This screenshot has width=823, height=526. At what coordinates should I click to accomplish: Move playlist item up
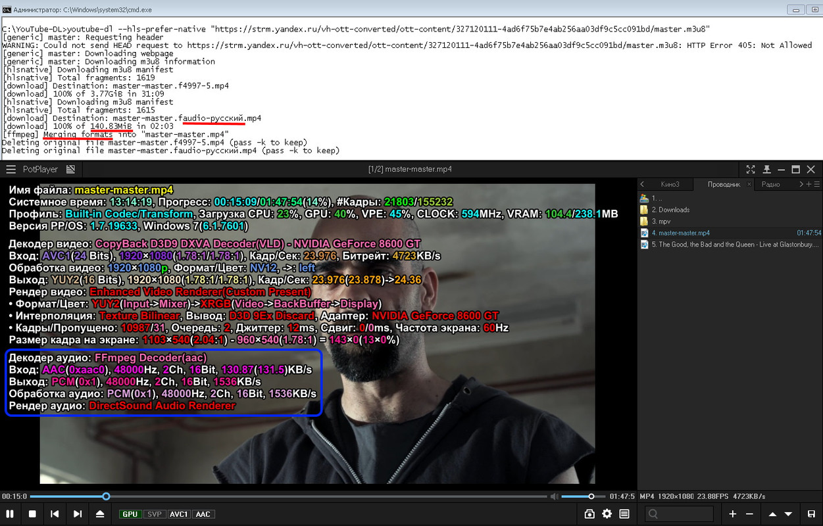[x=773, y=514]
